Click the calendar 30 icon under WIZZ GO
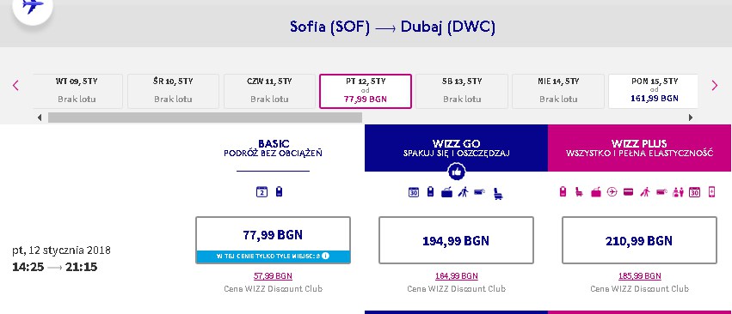The height and width of the screenshot is (314, 732). pos(414,192)
